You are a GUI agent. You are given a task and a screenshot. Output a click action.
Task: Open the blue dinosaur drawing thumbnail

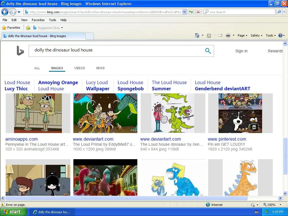tap(173, 177)
